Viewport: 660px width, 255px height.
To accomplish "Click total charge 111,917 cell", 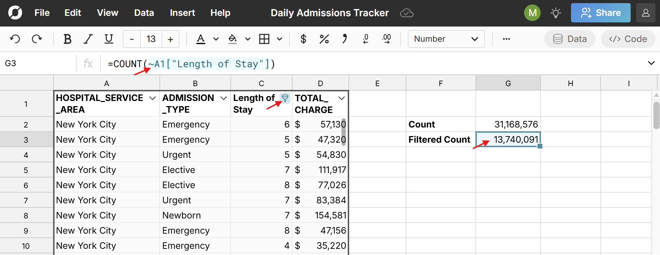I will coord(320,170).
